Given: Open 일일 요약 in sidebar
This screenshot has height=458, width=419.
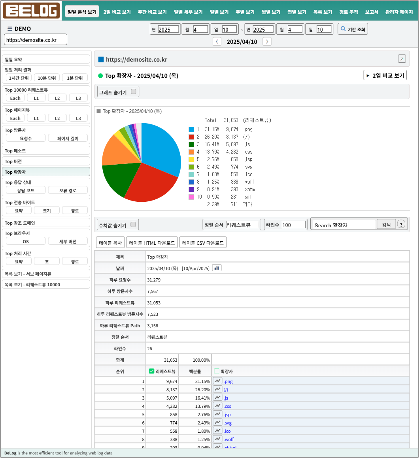Looking at the screenshot, I should point(46,59).
